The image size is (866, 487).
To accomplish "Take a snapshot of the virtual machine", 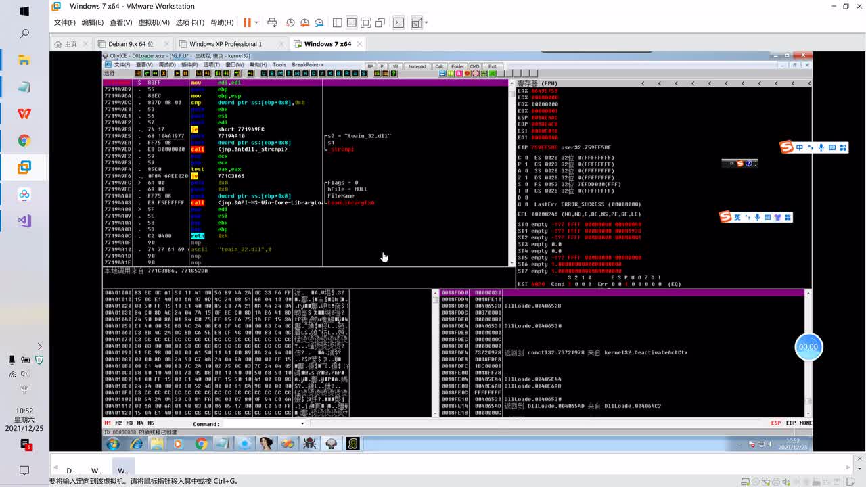I will 290,22.
